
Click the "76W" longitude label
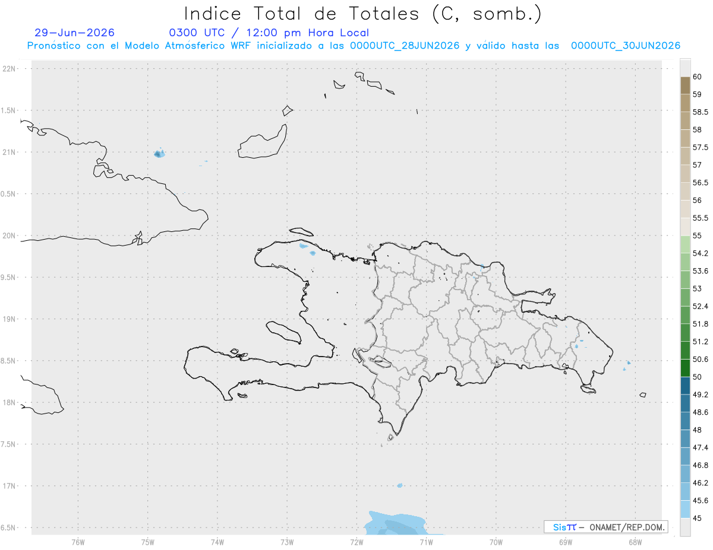pyautogui.click(x=78, y=543)
